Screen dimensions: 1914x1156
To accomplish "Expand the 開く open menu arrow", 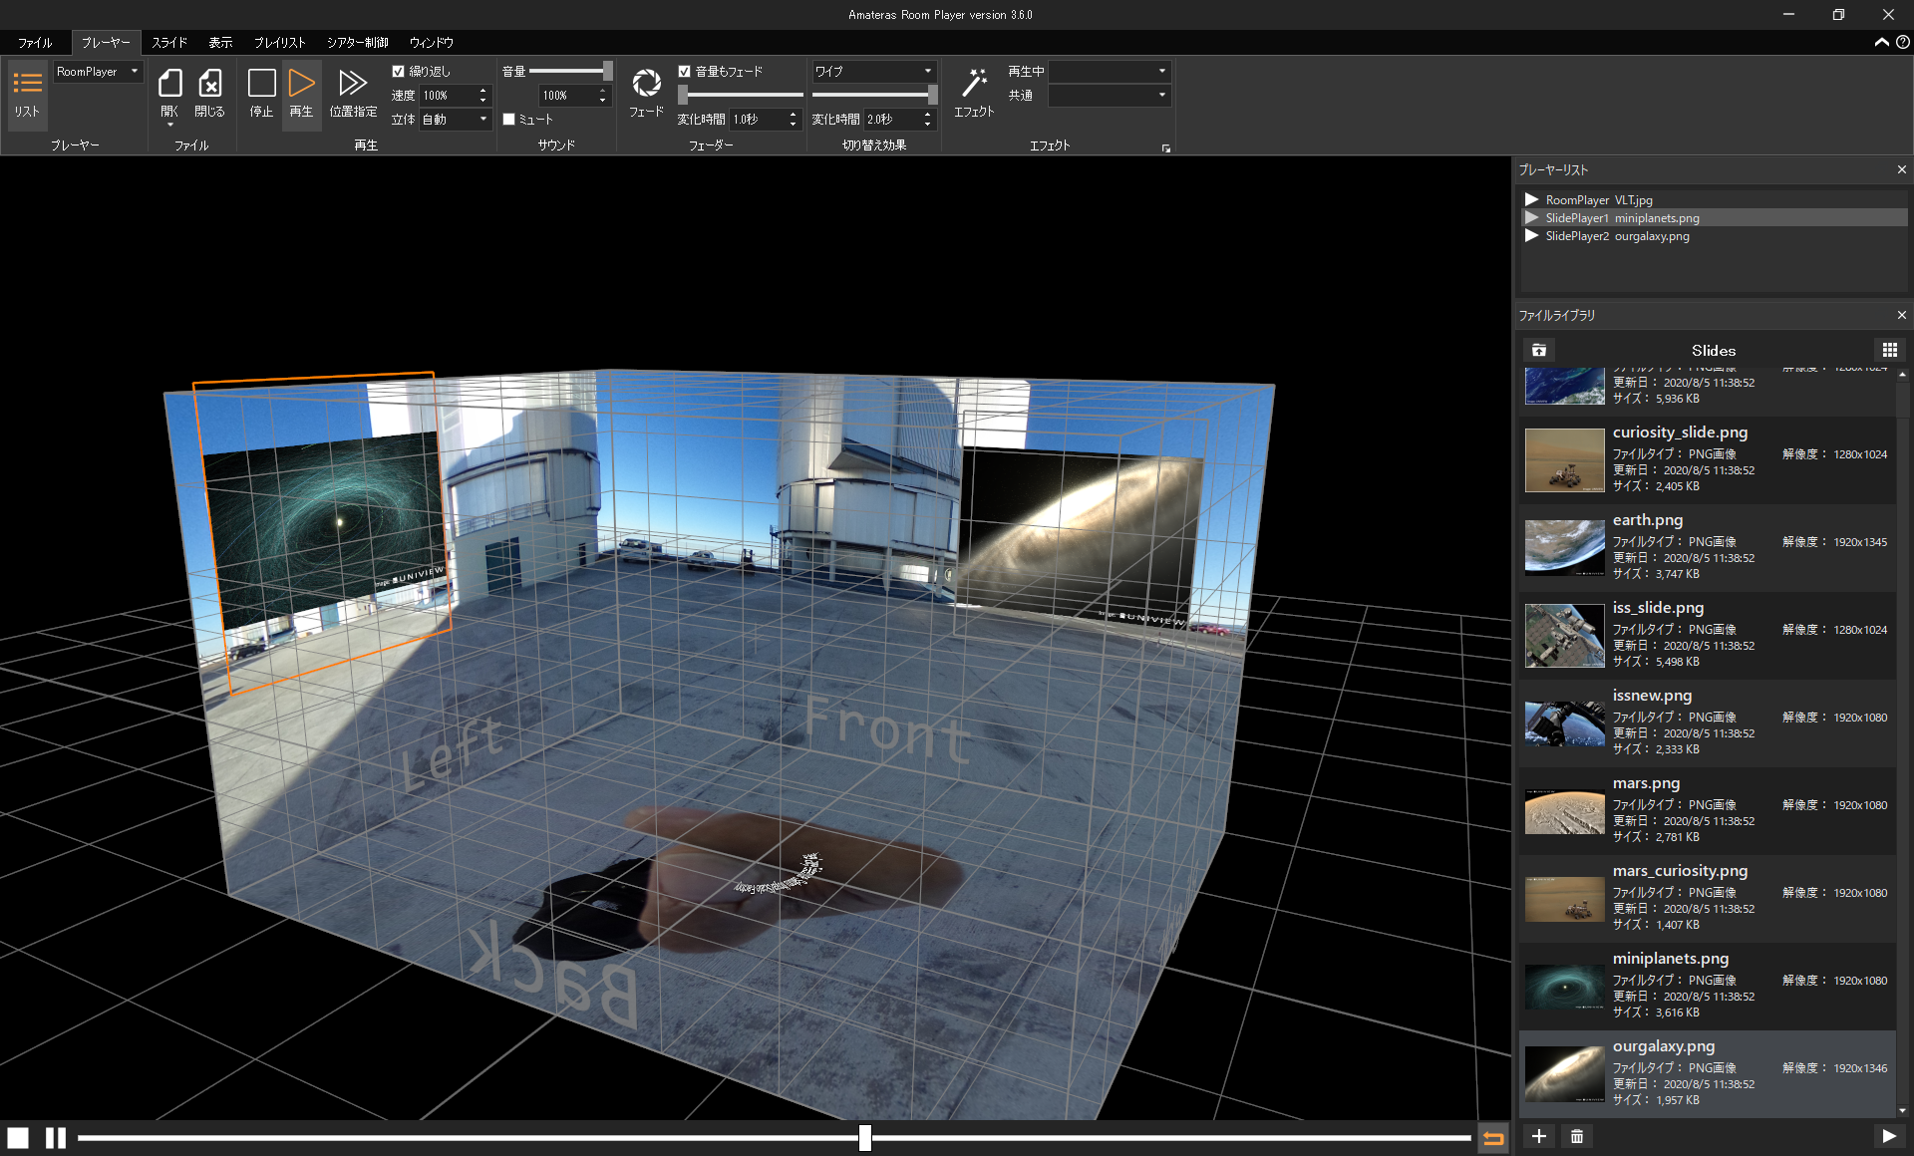I will point(170,125).
